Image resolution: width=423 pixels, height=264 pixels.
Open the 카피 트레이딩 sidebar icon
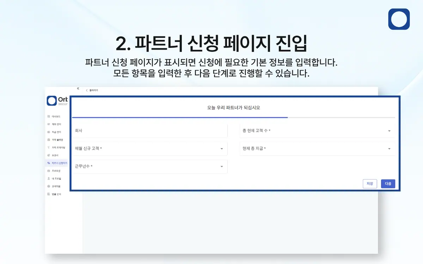49,147
